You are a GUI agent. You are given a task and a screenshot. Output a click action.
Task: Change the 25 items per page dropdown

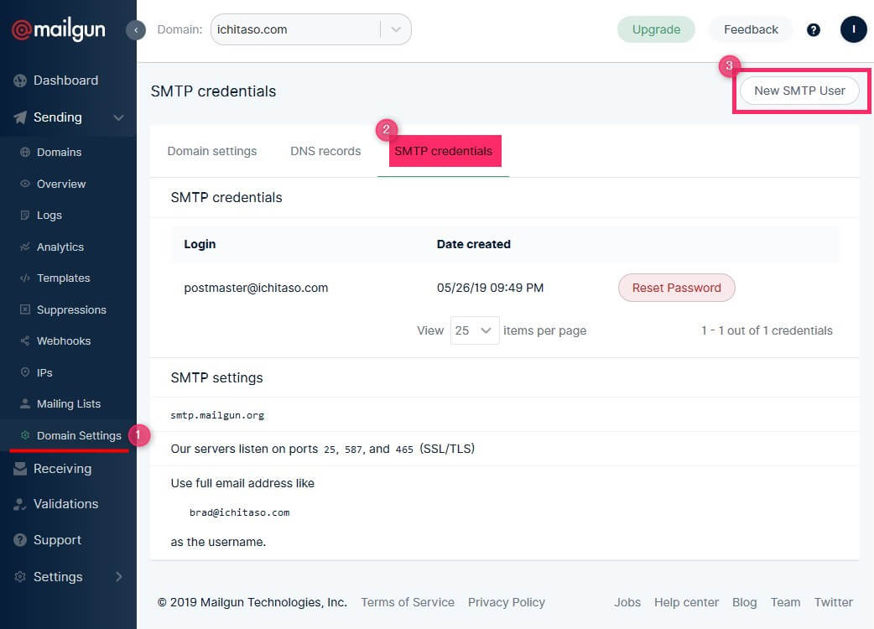(475, 330)
